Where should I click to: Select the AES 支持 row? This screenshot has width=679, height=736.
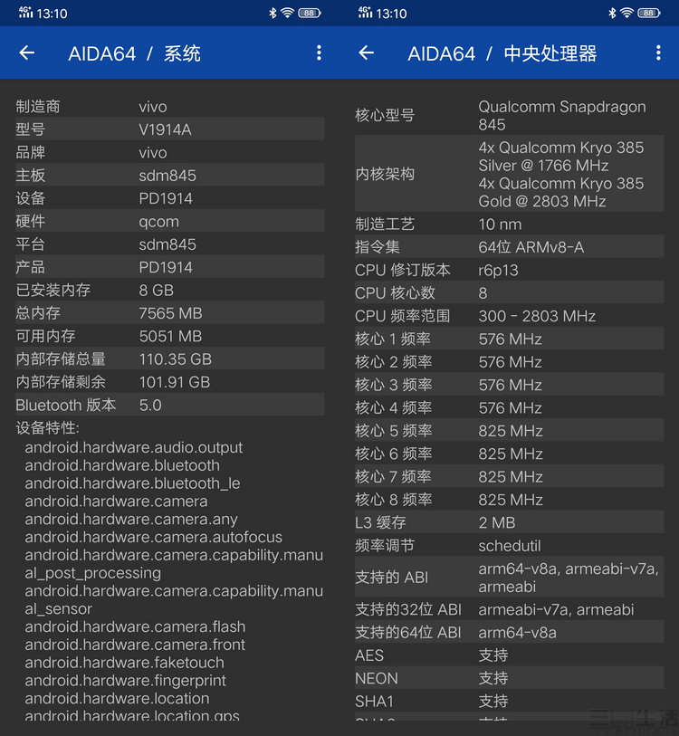point(510,655)
